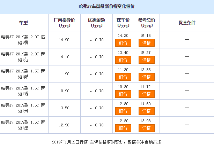Click total price 13.93
This screenshot has height=149, width=214.
point(146,121)
